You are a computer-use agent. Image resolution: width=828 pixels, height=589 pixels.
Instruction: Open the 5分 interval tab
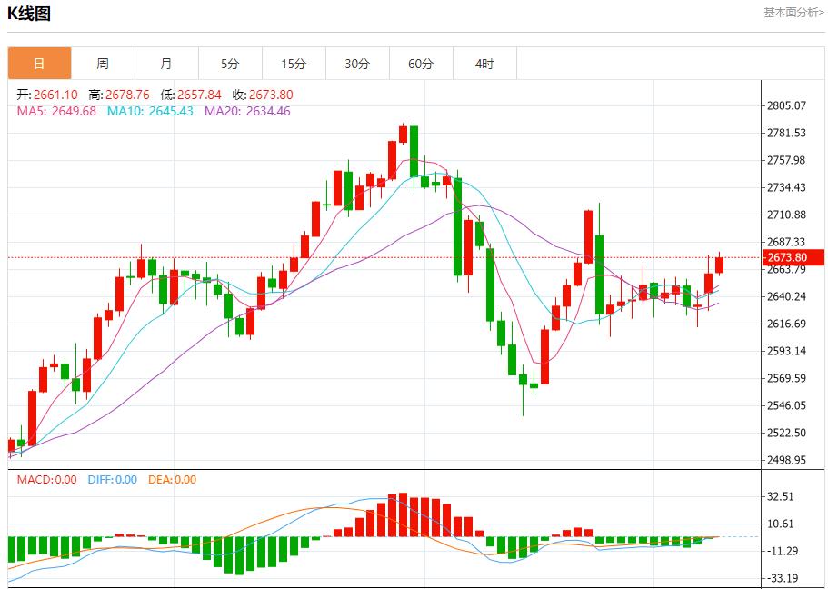point(230,64)
